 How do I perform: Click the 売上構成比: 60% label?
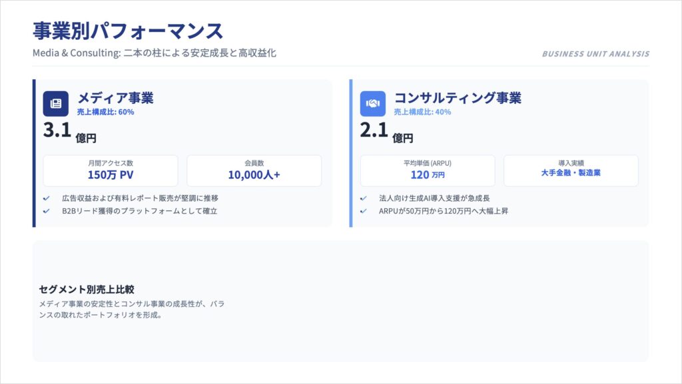[105, 112]
